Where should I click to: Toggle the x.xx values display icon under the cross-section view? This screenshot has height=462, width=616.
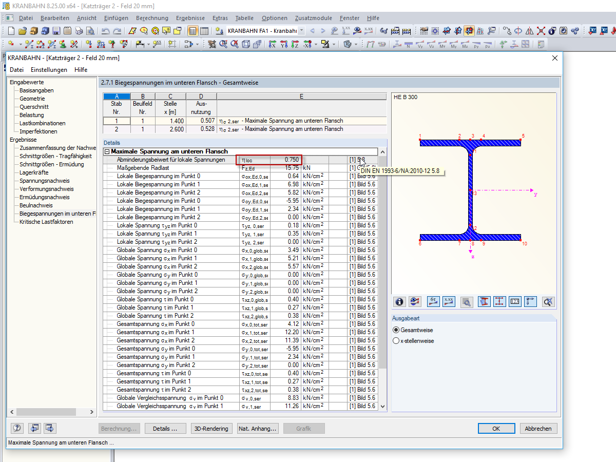(449, 301)
